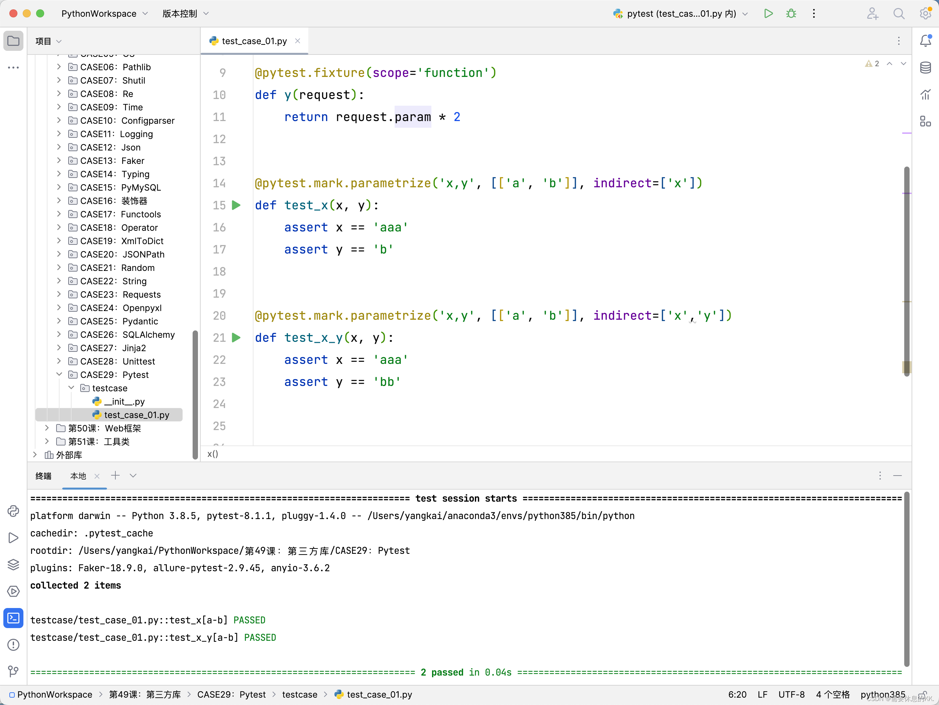The image size is (939, 705).
Task: Run test_x using gutter play icon on line 15
Action: tap(236, 205)
